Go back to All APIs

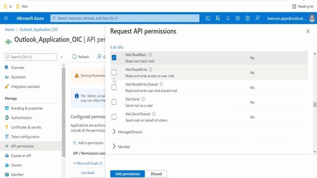coord(117,47)
